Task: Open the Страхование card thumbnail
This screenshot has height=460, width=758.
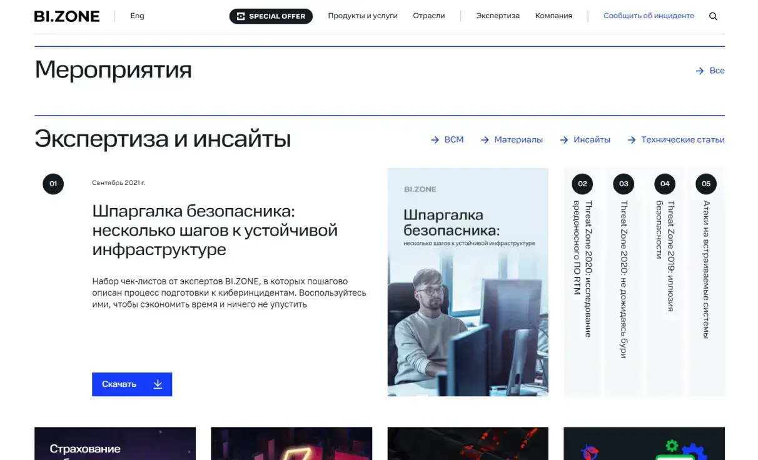Action: click(x=115, y=444)
